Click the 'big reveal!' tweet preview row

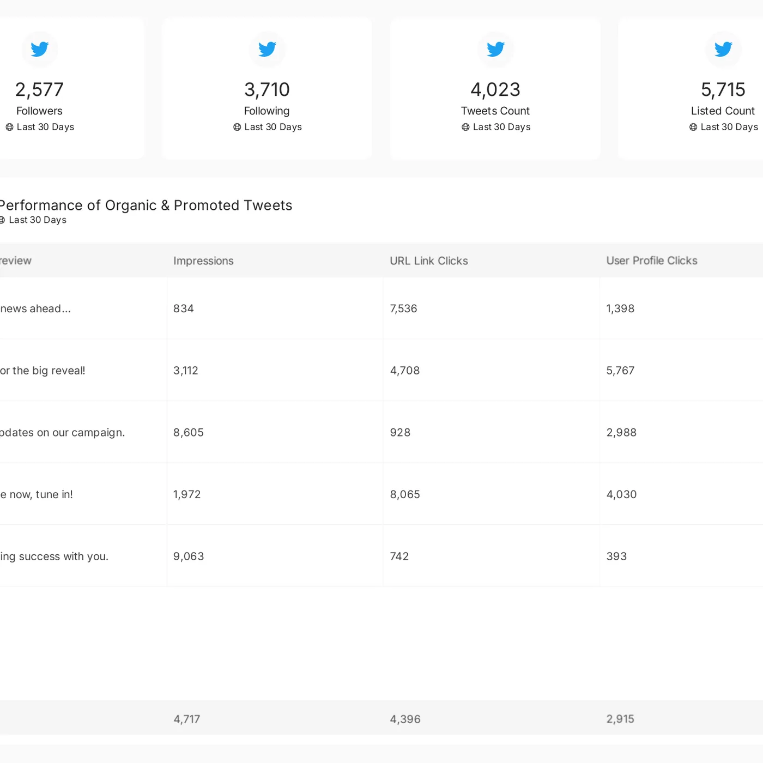[x=43, y=371]
